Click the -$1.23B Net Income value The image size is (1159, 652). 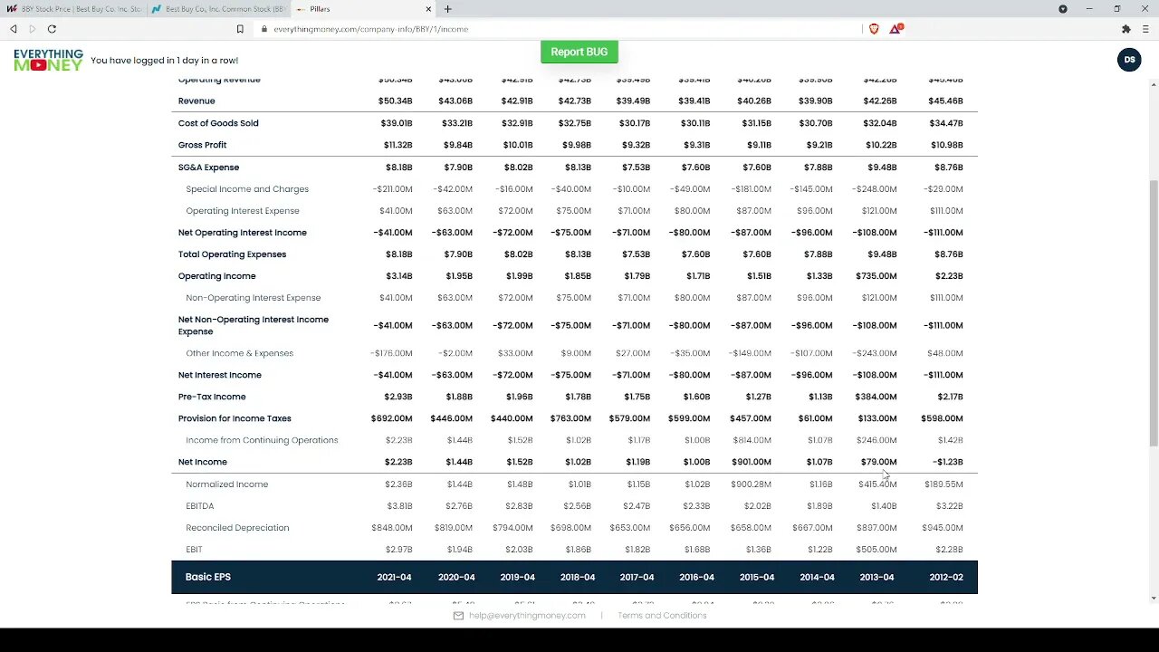[948, 462]
